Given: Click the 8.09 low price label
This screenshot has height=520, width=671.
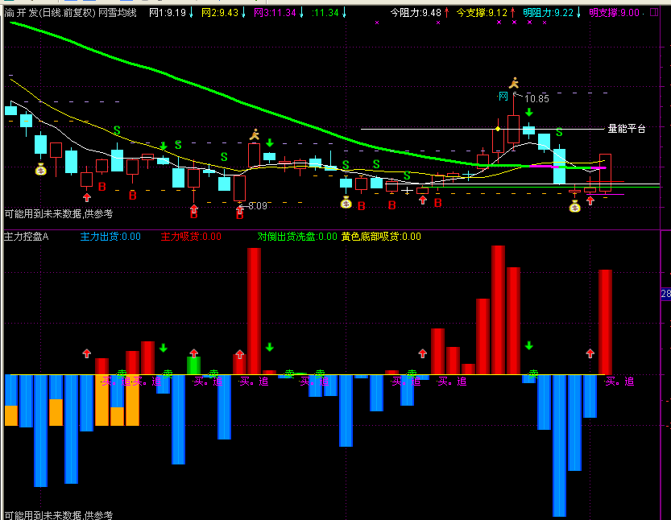Looking at the screenshot, I should [x=258, y=206].
